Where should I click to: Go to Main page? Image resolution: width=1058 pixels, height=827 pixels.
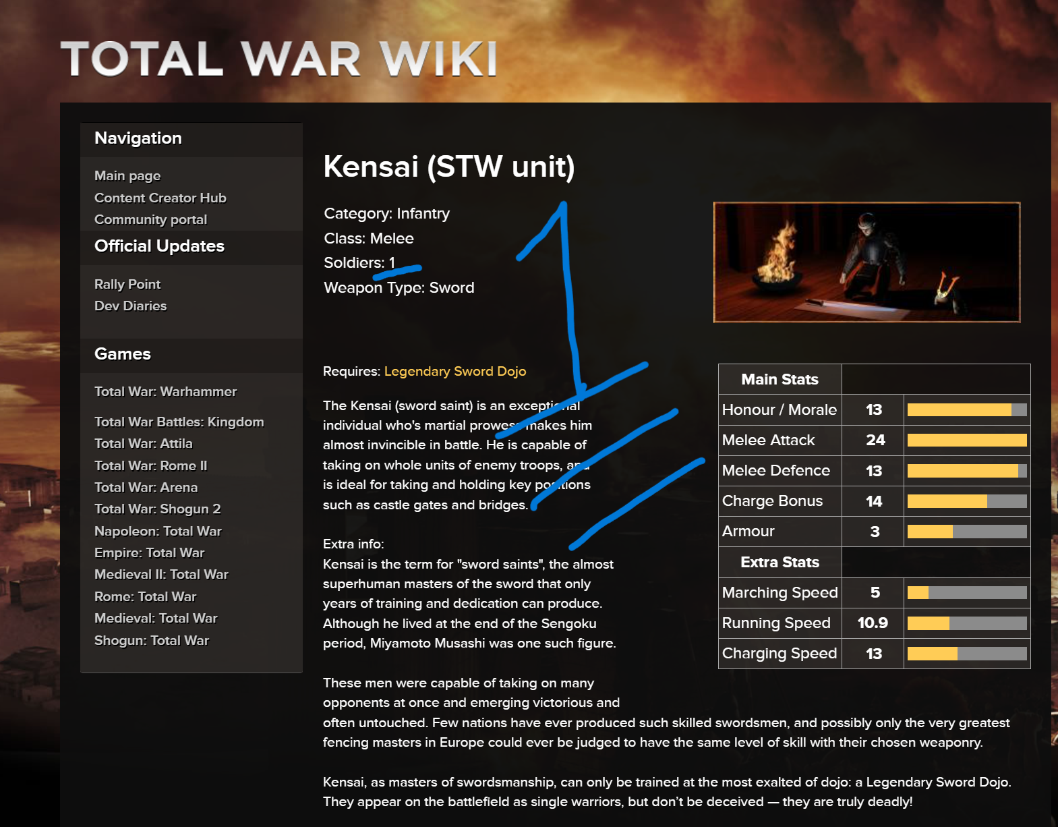coord(127,175)
